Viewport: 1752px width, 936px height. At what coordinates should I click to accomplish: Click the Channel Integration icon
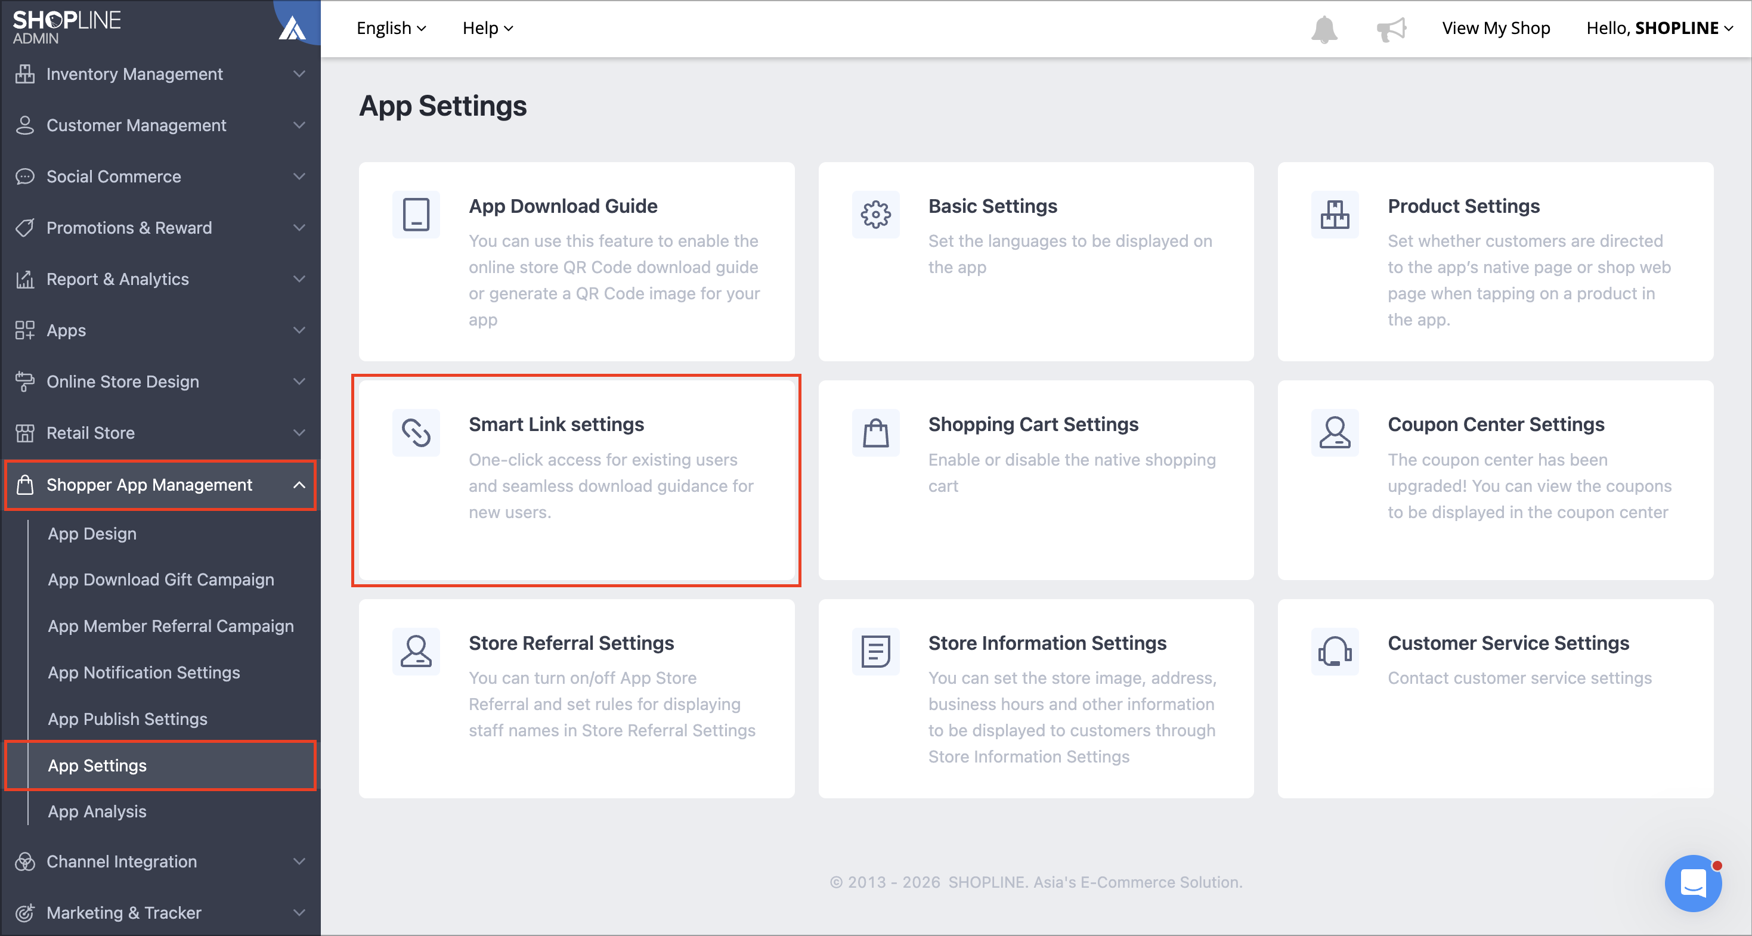pyautogui.click(x=25, y=862)
